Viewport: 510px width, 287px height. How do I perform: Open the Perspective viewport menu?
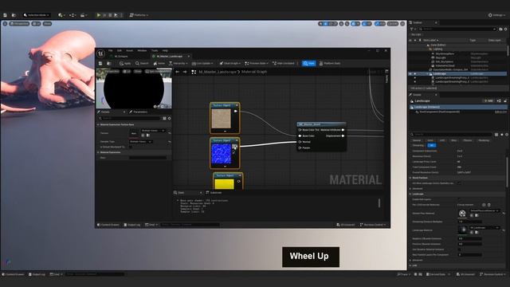click(19, 24)
